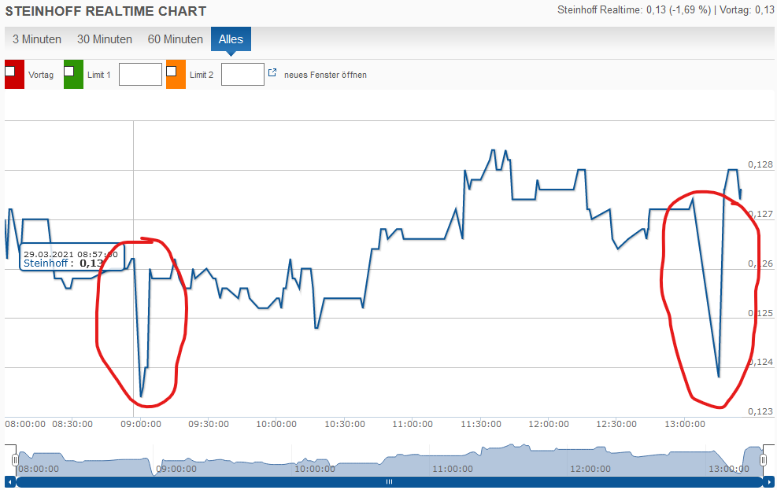Click the open-in-new-window icon

(272, 73)
